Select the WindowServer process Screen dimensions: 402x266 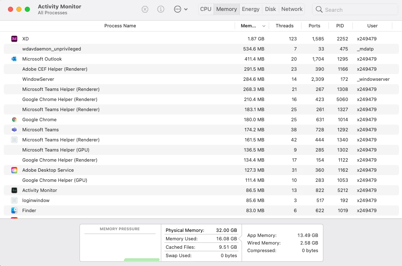38,79
